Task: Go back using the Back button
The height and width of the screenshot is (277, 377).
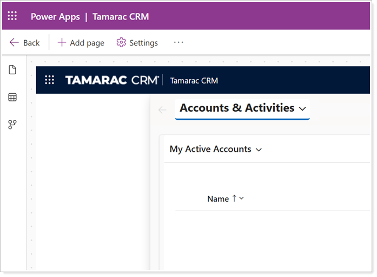Action: pyautogui.click(x=25, y=43)
